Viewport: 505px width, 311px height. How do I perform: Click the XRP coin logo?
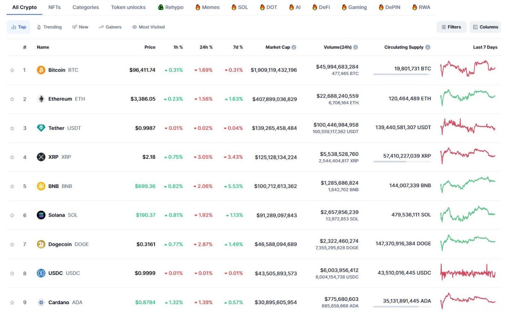(x=41, y=157)
